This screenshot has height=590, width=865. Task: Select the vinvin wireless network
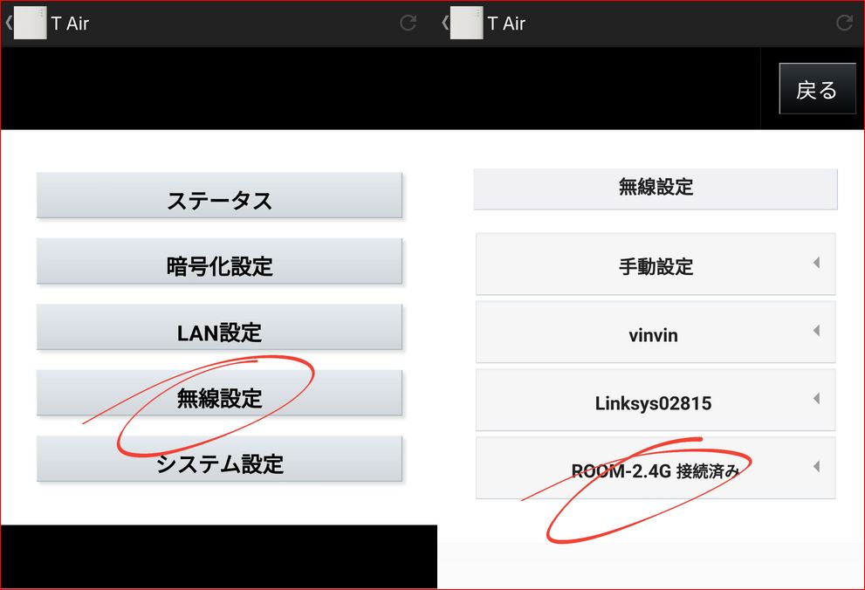[655, 332]
